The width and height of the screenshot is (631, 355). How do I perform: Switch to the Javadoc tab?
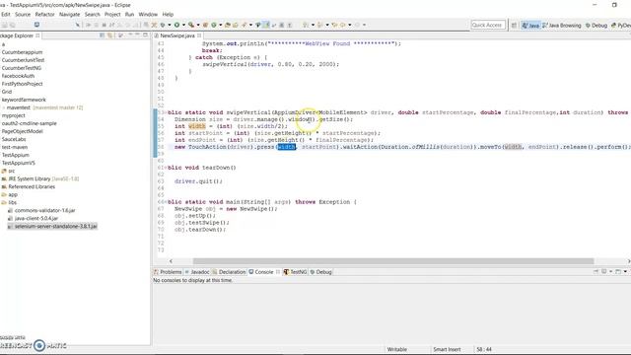(197, 272)
